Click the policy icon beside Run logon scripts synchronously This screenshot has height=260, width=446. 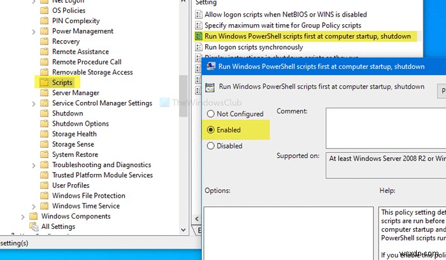click(x=199, y=47)
